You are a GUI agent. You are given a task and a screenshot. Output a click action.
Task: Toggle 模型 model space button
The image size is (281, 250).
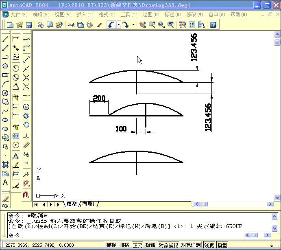tap(222, 245)
